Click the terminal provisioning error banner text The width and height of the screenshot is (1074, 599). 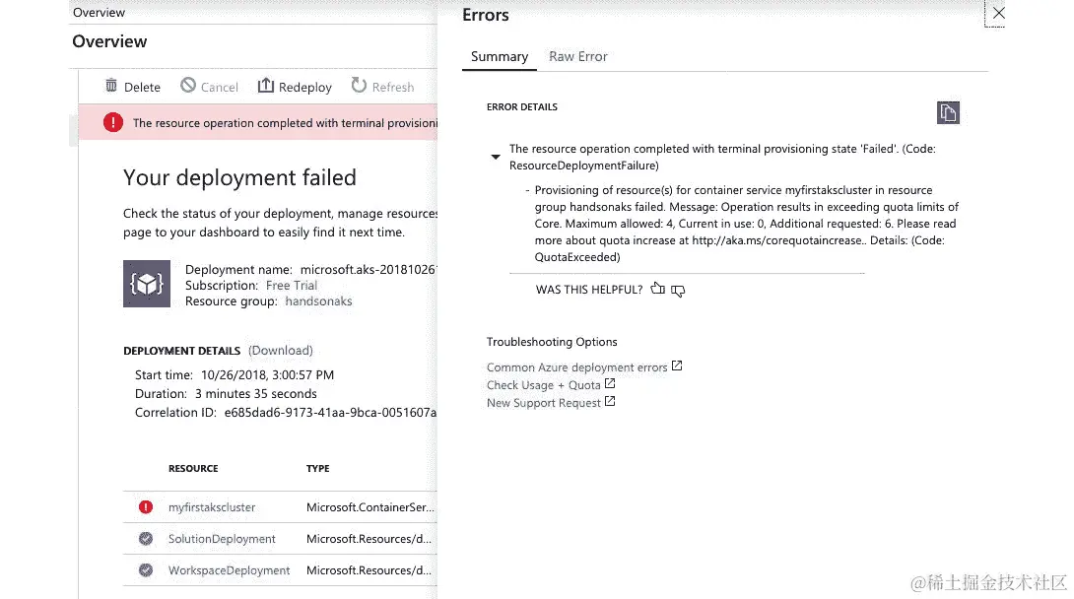pos(285,123)
